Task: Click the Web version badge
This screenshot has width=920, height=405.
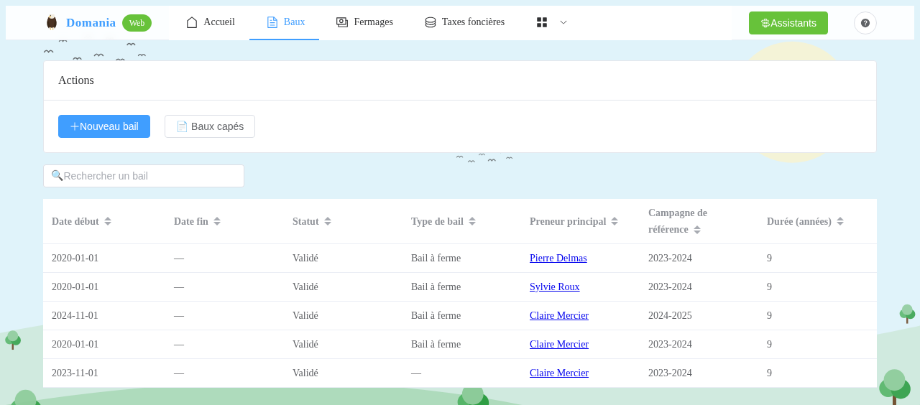Action: coord(137,23)
